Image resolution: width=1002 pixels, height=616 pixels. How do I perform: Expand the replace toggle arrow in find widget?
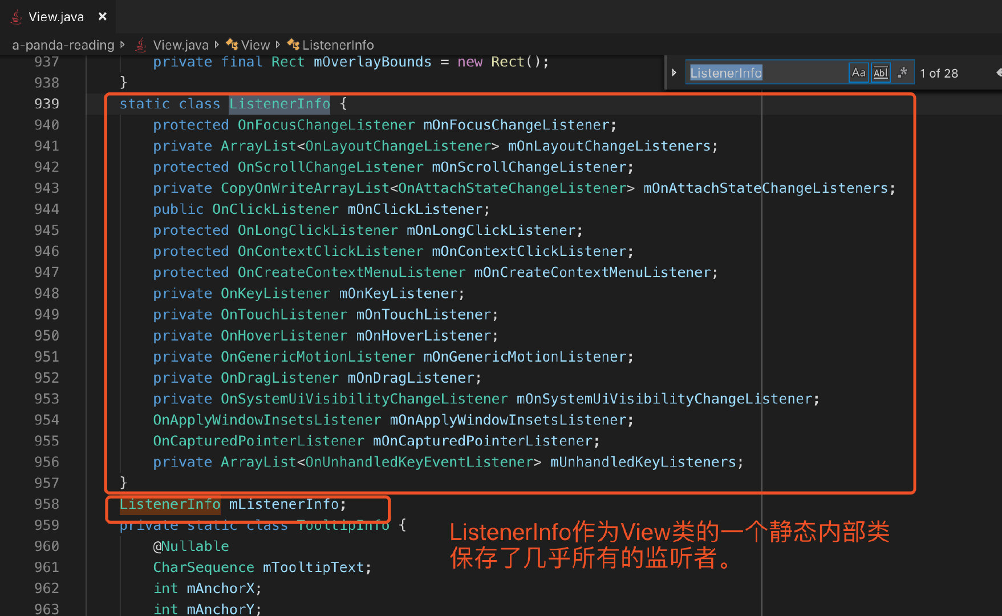(x=674, y=73)
